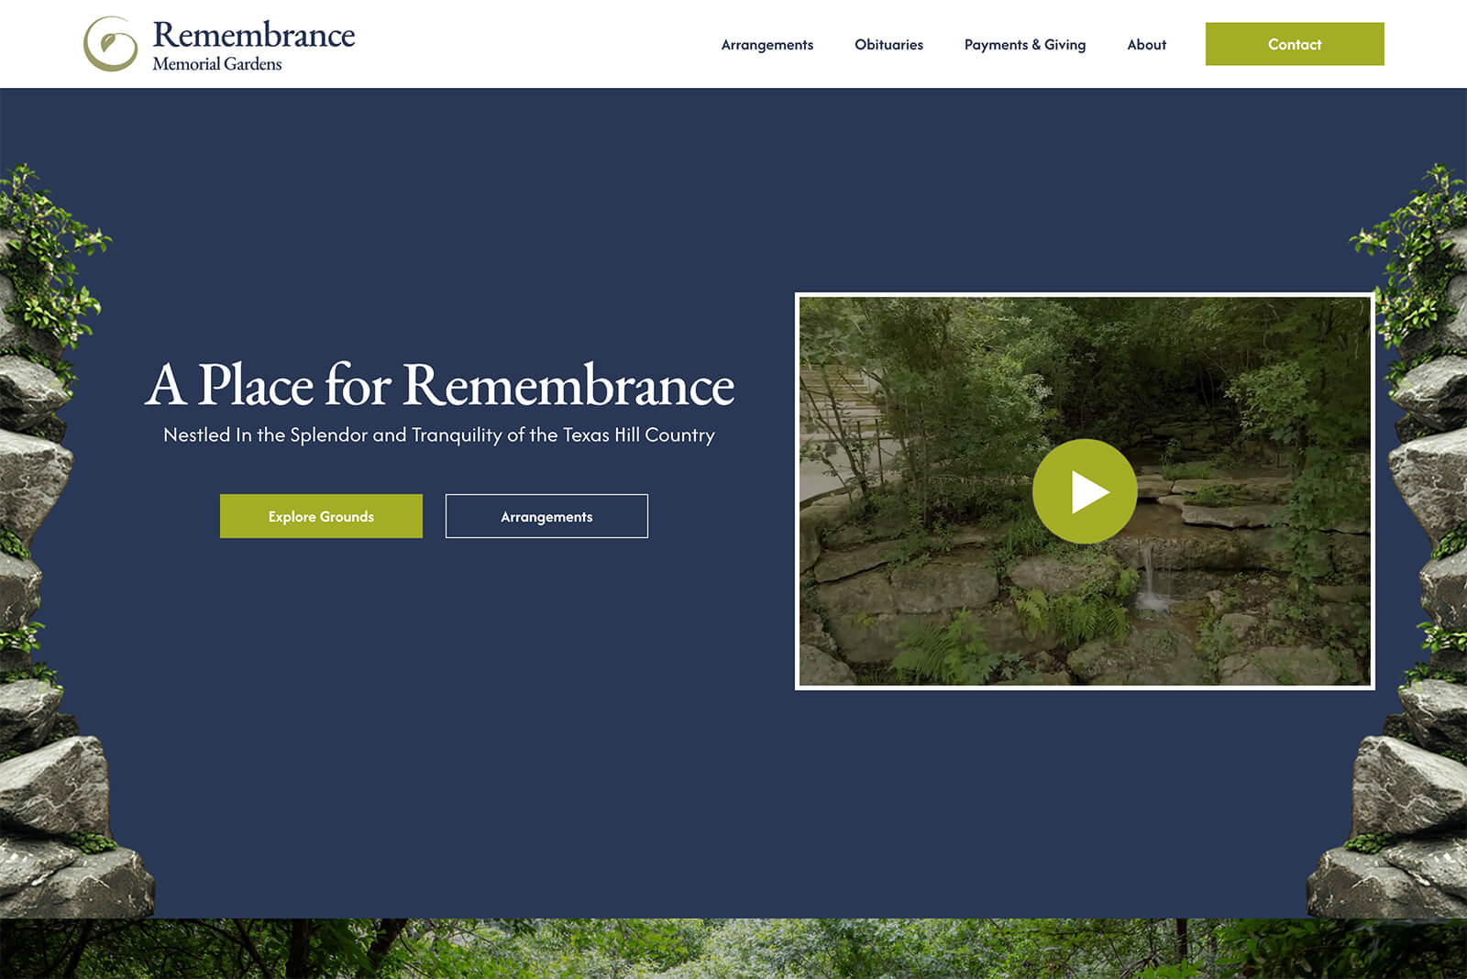
Task: Go to the Obituaries nav item
Action: pyautogui.click(x=888, y=45)
